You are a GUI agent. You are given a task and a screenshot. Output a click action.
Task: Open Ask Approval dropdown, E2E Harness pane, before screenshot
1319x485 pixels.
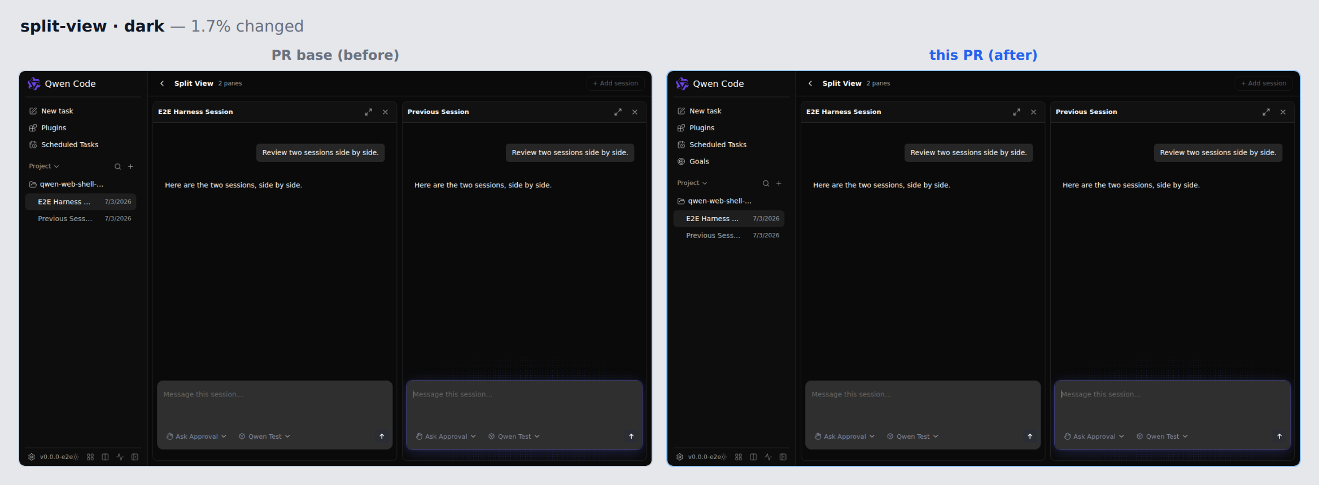click(x=196, y=436)
